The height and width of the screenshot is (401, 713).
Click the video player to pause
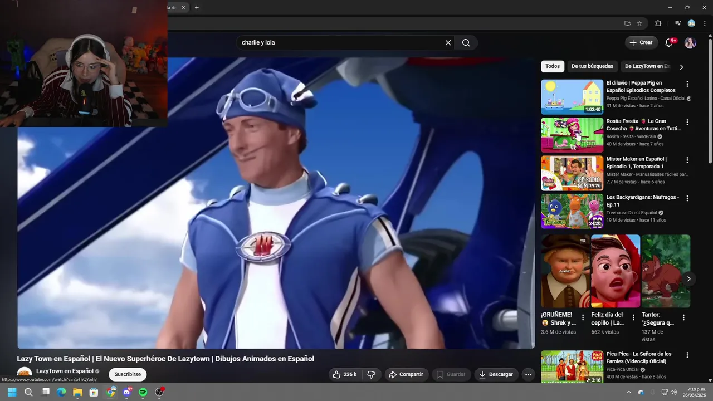[276, 203]
